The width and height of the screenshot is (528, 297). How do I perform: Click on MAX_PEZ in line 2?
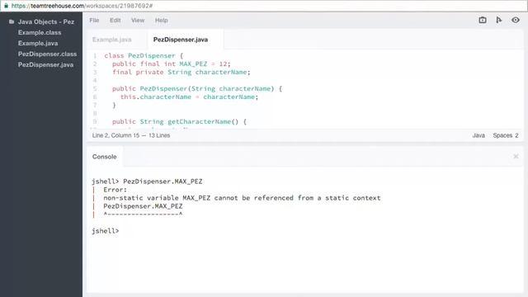coord(193,64)
